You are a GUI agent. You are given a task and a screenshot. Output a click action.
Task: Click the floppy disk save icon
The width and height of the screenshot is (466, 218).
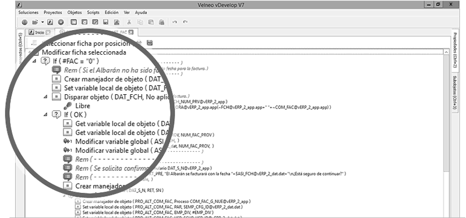pyautogui.click(x=105, y=22)
